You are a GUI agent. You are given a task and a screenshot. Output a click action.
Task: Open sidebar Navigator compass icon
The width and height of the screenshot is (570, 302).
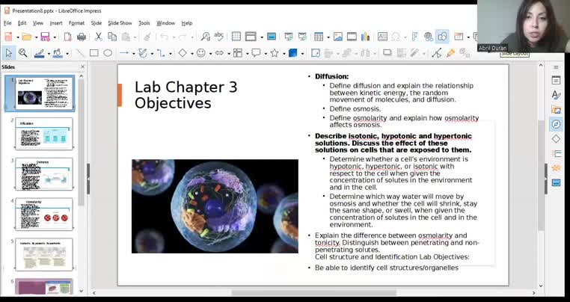(556, 124)
